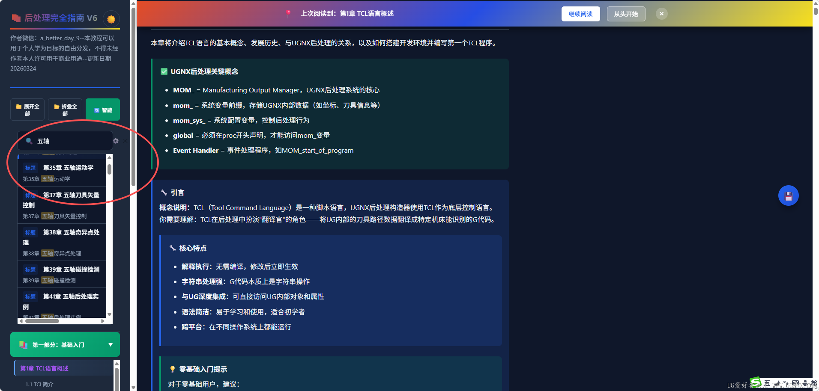Click the wrench icon beside 引言
This screenshot has height=391, width=819.
click(x=164, y=193)
